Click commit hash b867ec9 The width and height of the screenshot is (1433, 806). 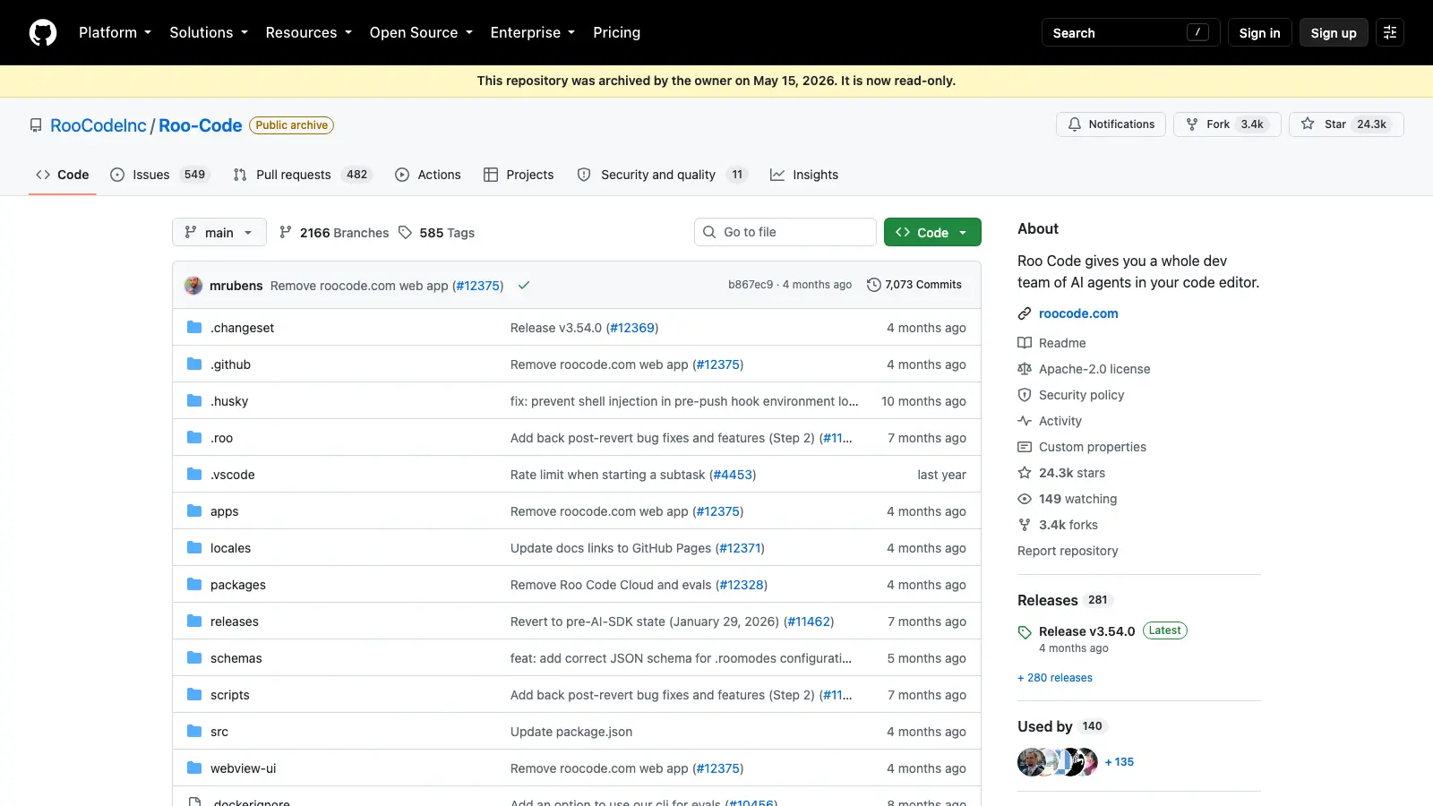tap(751, 285)
